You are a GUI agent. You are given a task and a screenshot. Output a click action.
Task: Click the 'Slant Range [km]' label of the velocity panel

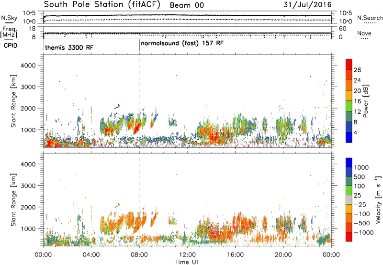coord(13,200)
